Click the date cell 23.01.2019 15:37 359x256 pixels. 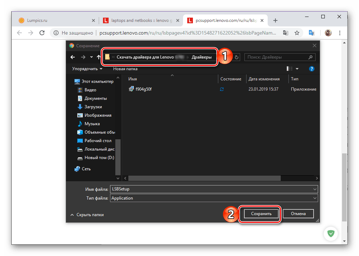[x=263, y=89]
